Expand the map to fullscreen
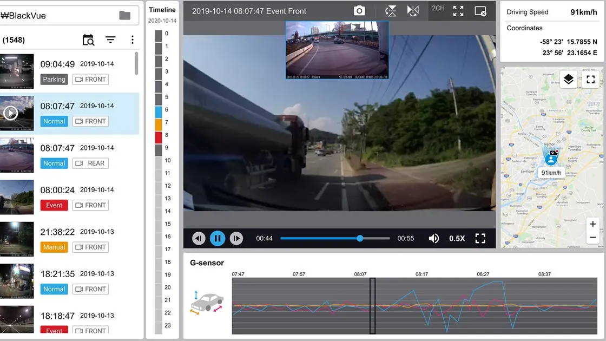This screenshot has width=606, height=341. pyautogui.click(x=590, y=79)
